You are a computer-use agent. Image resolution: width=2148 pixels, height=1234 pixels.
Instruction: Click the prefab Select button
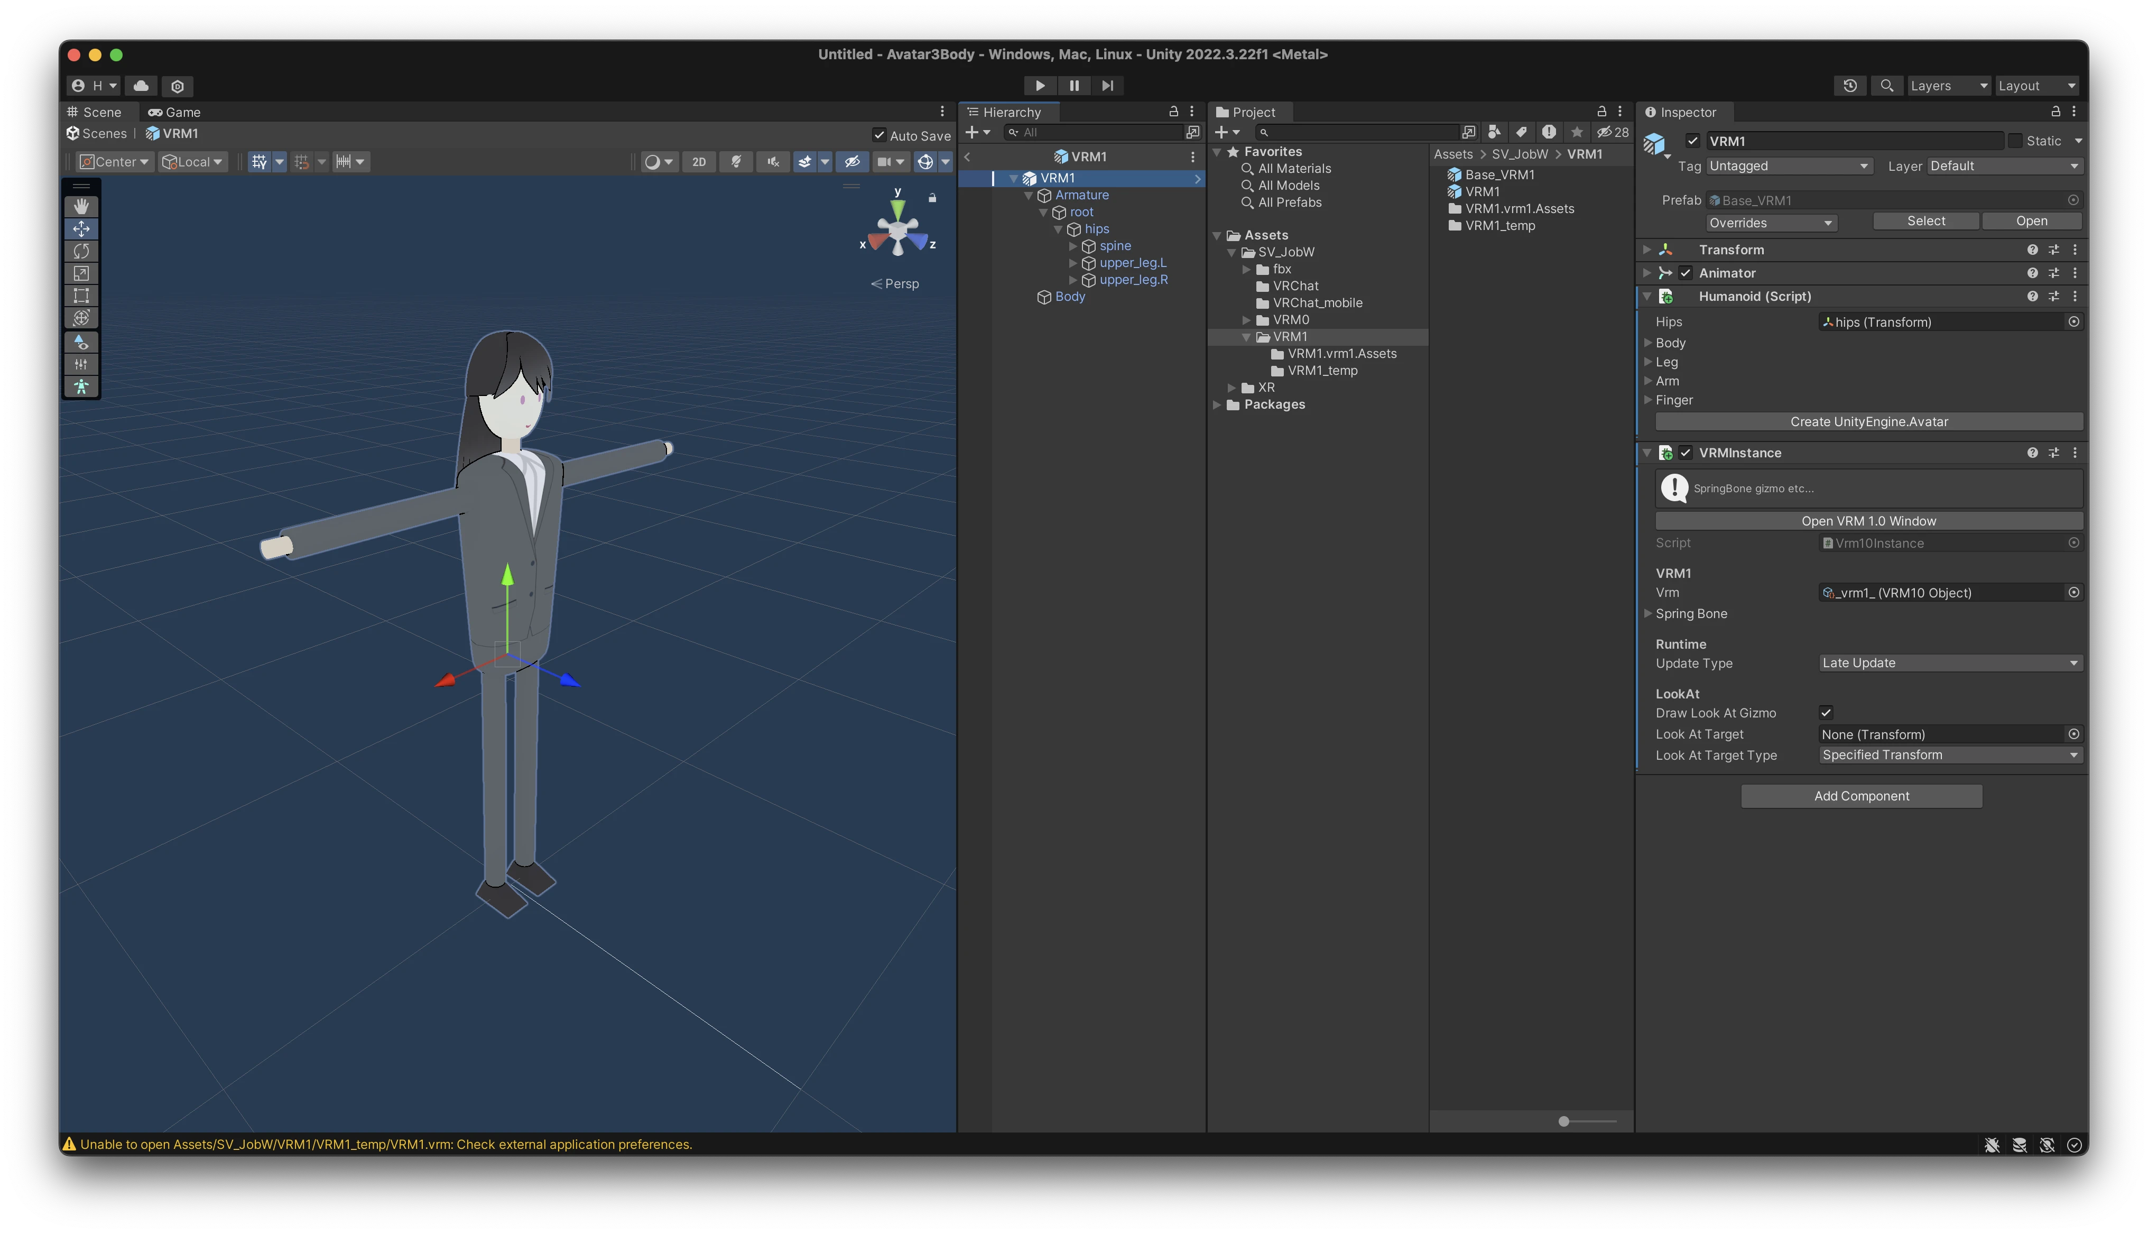pos(1925,221)
